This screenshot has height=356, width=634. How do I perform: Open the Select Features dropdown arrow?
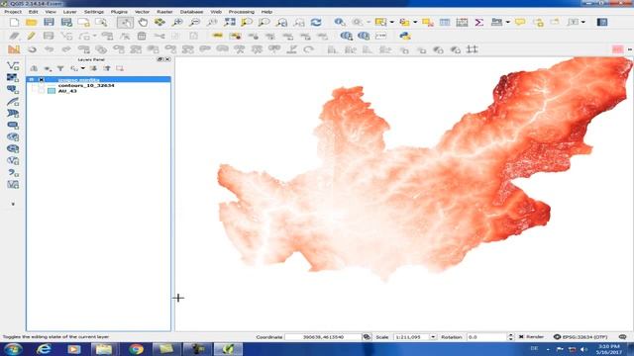coord(391,22)
